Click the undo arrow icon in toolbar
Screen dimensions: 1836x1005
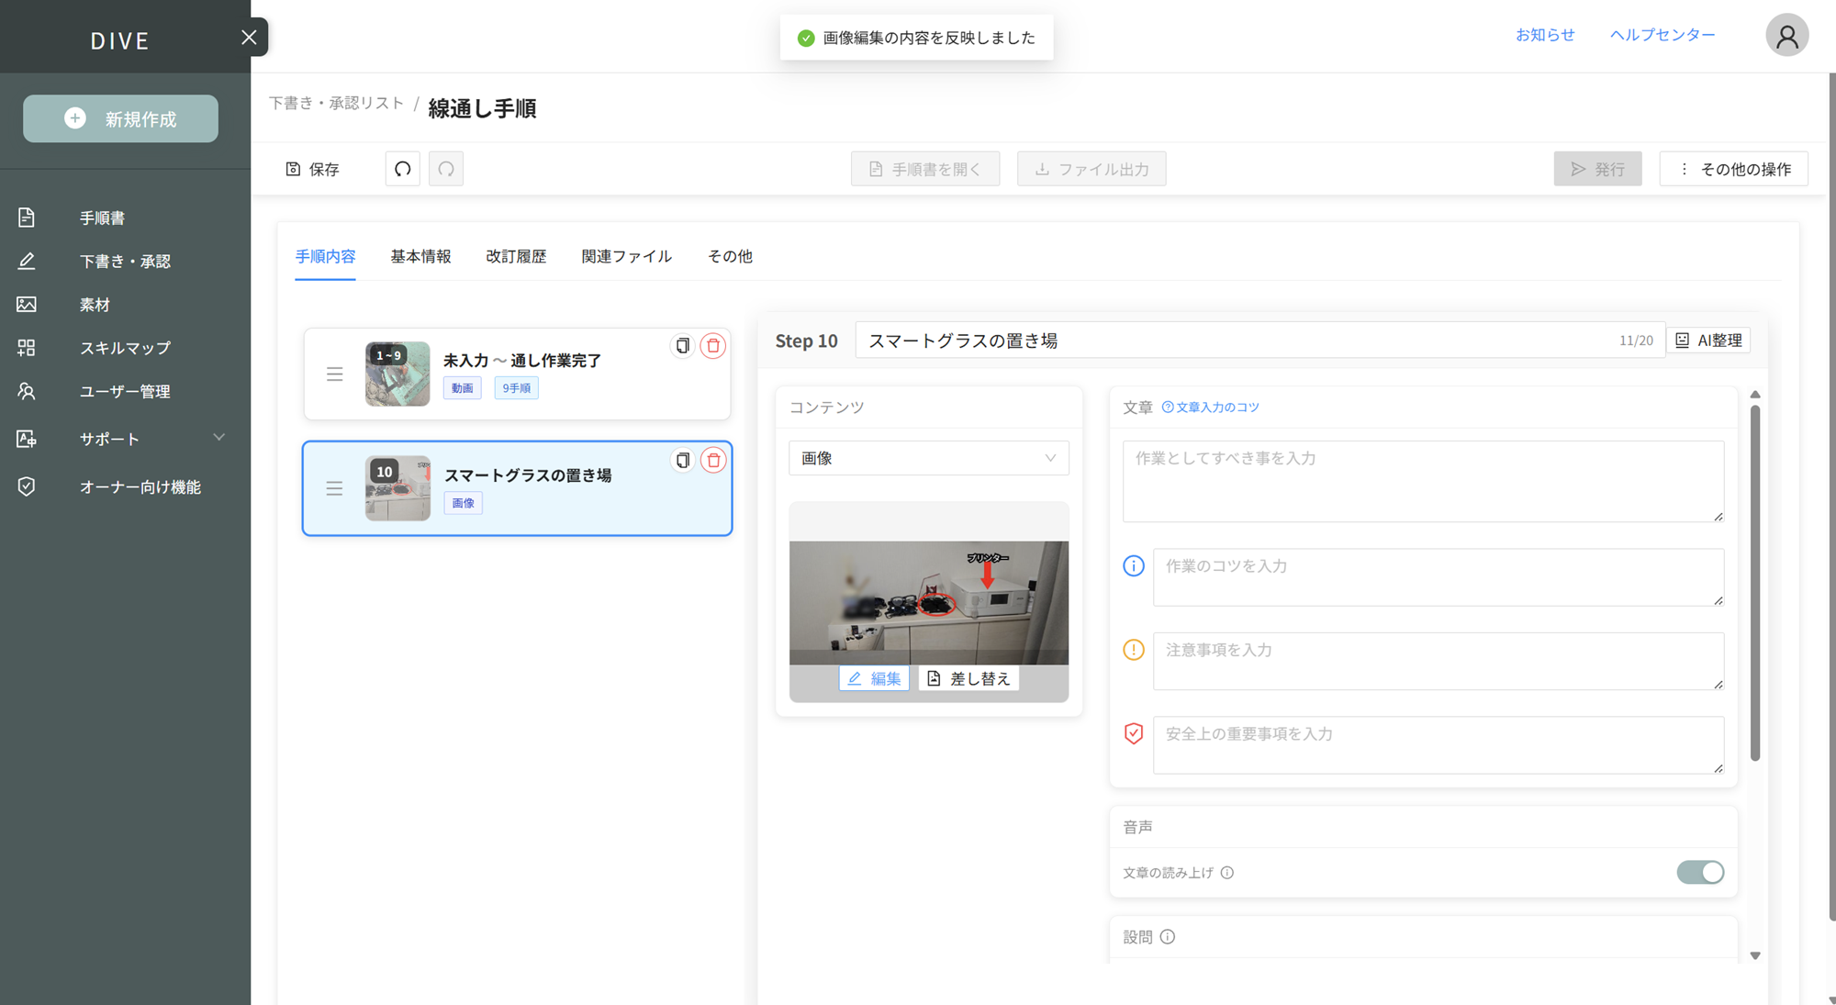pos(402,169)
